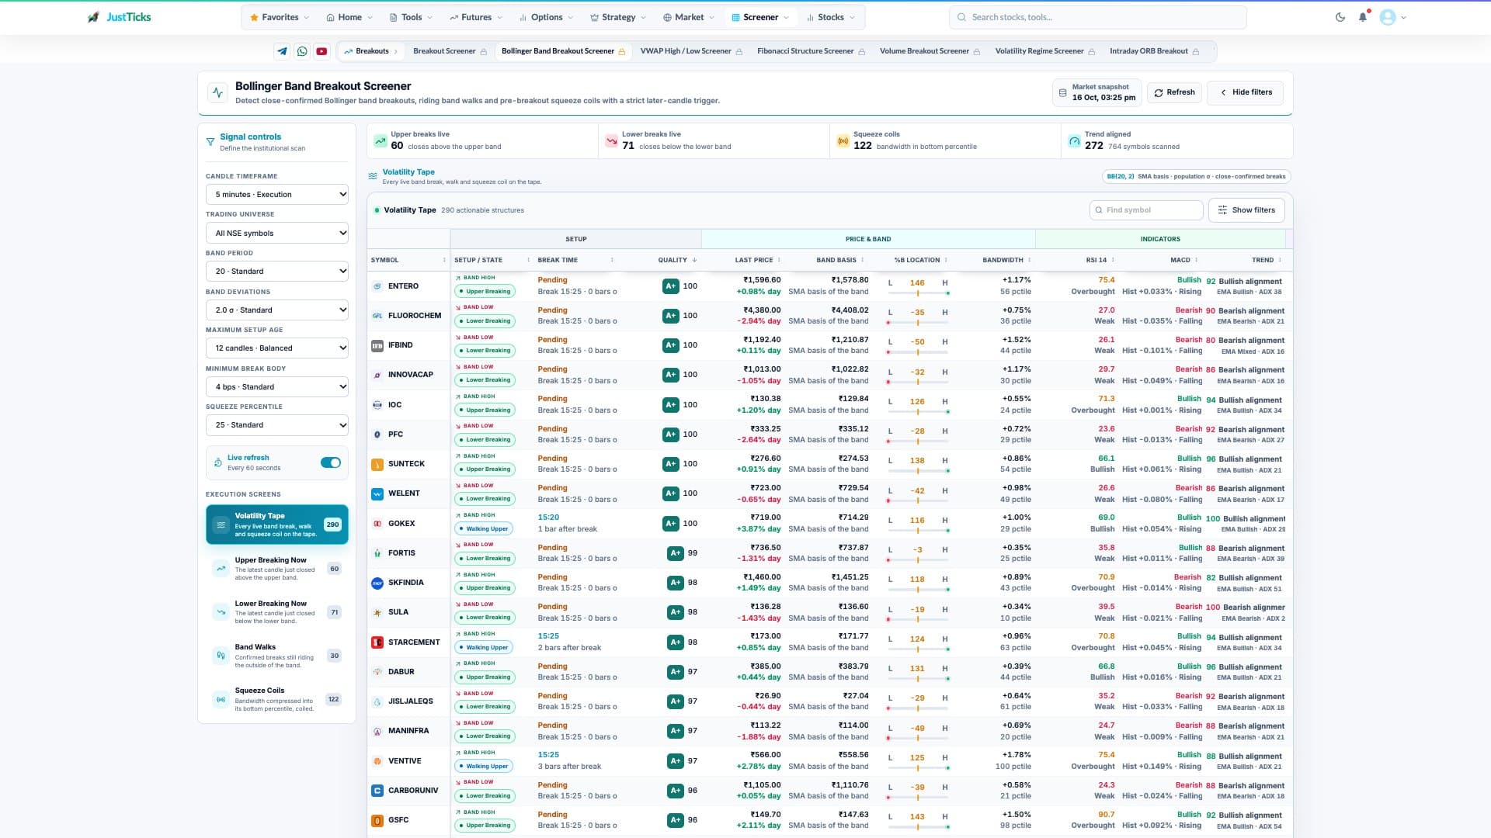Viewport: 1491px width, 838px height.
Task: Click the STARCEMENT stock logo icon
Action: pyautogui.click(x=377, y=642)
